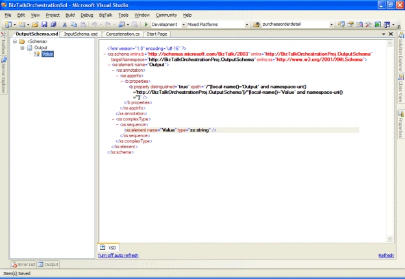Open the Edit menu

pyautogui.click(x=21, y=15)
